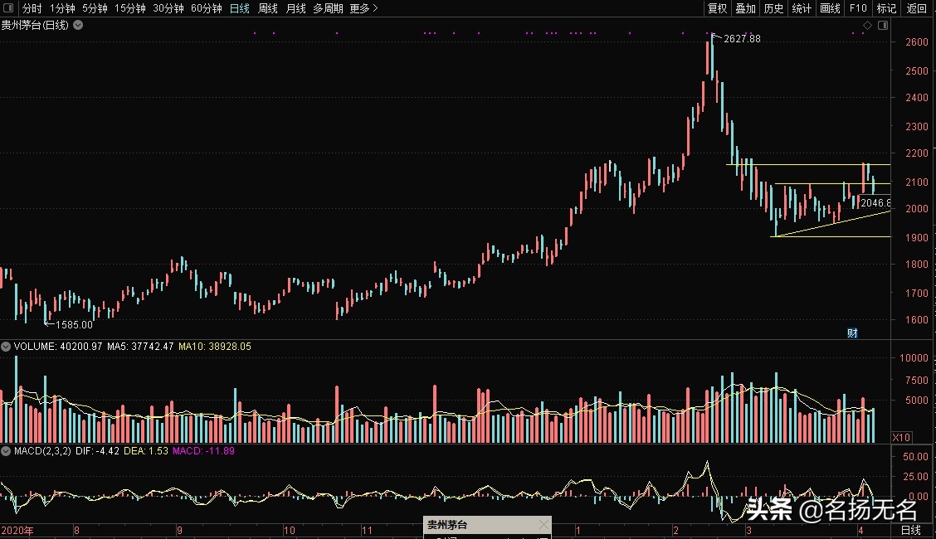
Task: Switch to 周线 weekly chart
Action: 268,8
